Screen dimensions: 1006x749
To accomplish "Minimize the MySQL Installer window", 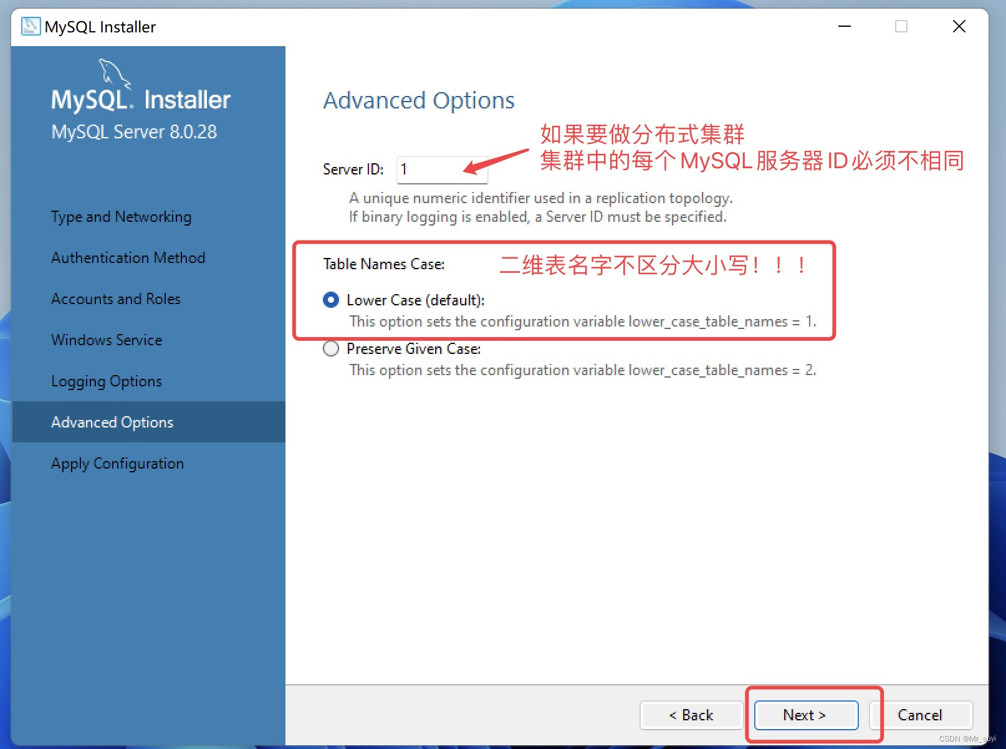I will [845, 26].
